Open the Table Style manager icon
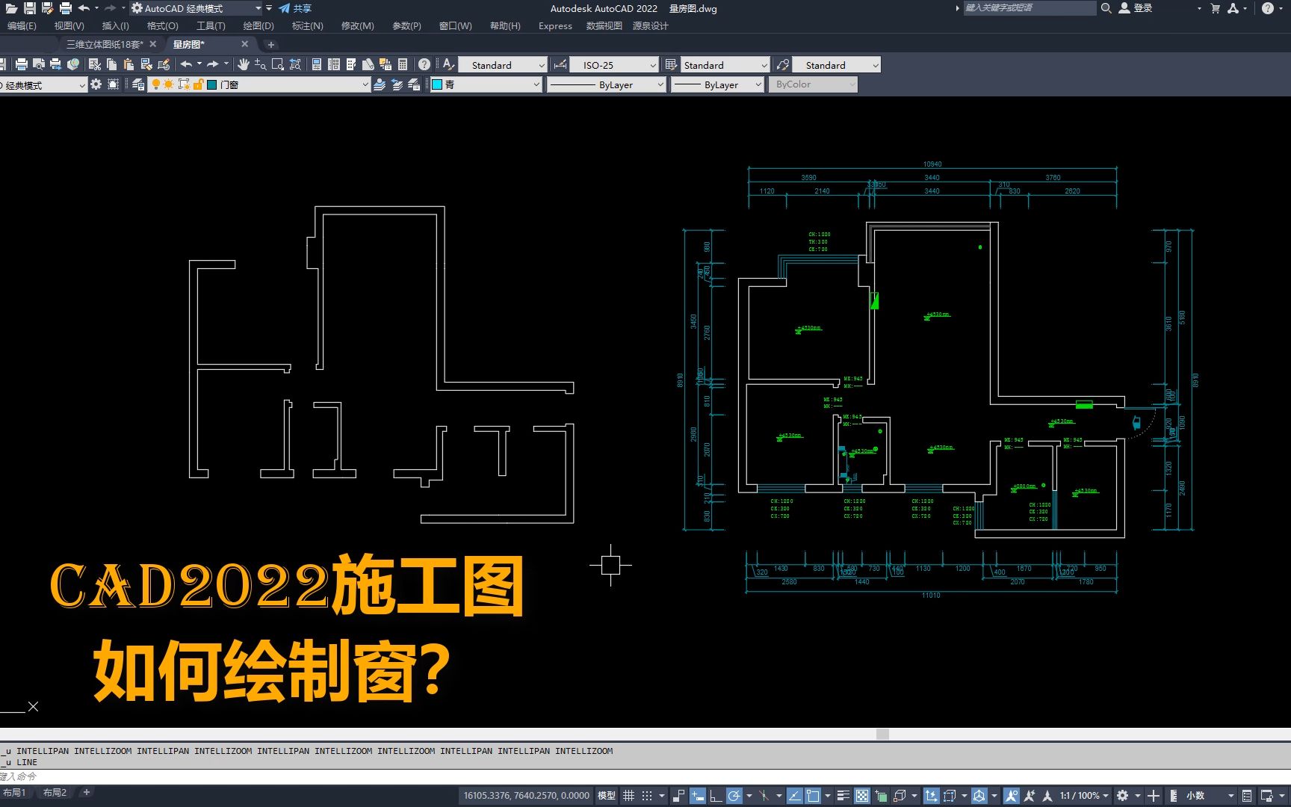 [671, 65]
